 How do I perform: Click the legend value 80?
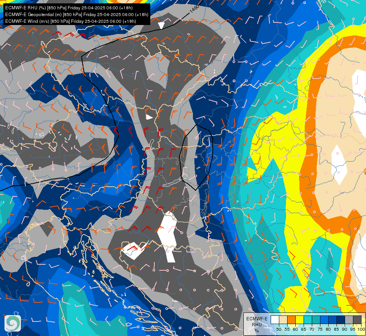[328, 329]
